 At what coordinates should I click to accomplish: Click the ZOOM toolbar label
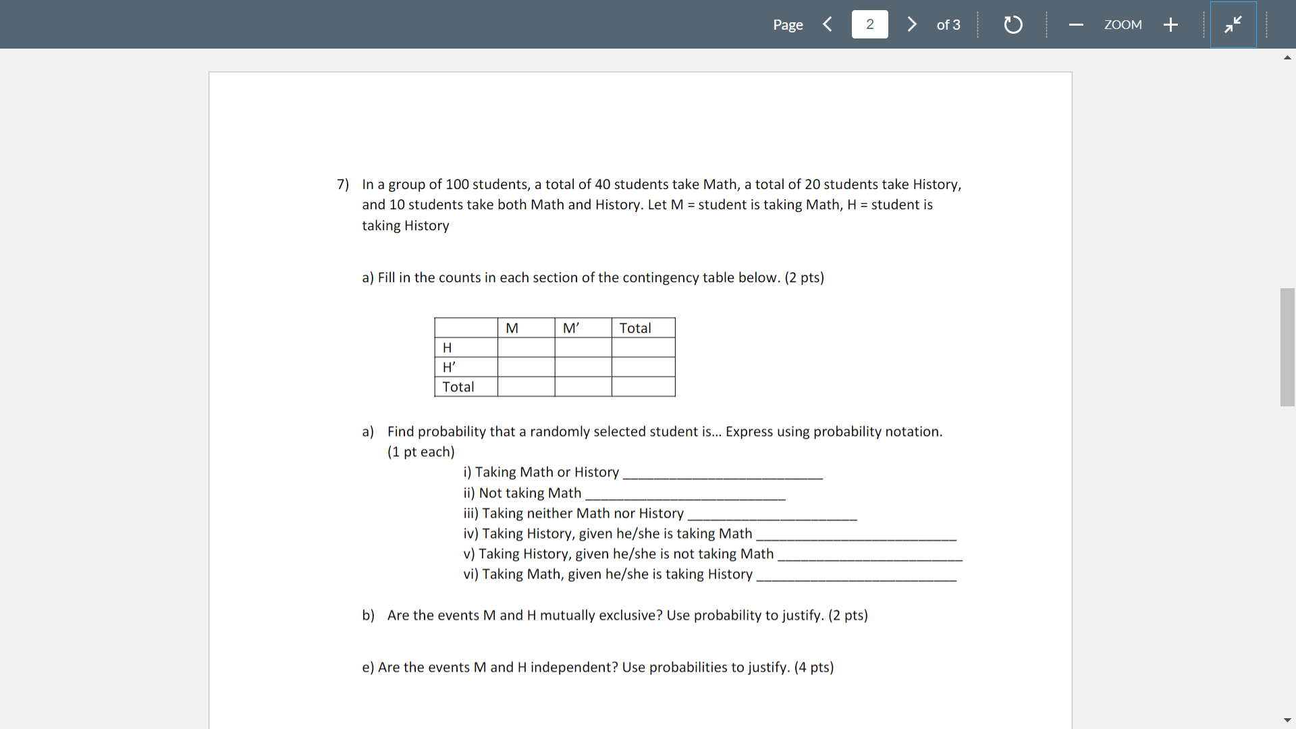tap(1123, 24)
